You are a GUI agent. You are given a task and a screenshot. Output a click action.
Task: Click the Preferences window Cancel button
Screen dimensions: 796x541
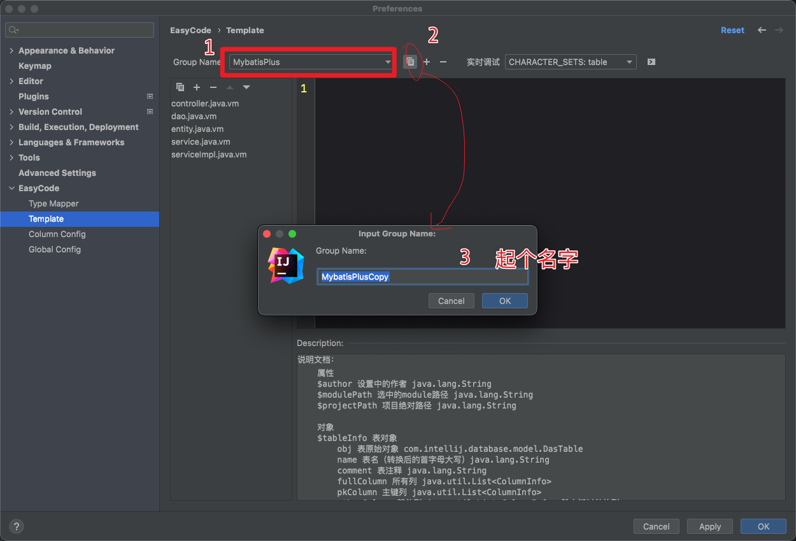click(x=657, y=526)
